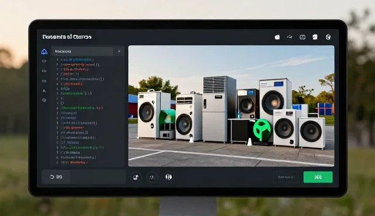Screen dimensions: 375x216
Task: Open the third icon in left sidebar
Action: (x=45, y=71)
